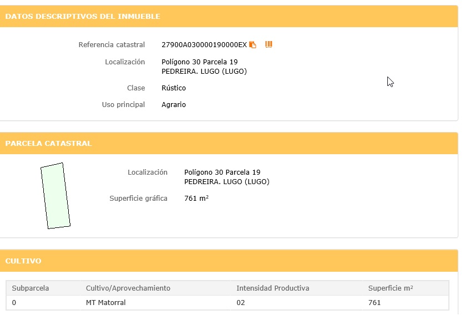Click the 'Agrario' main use value

(x=174, y=105)
